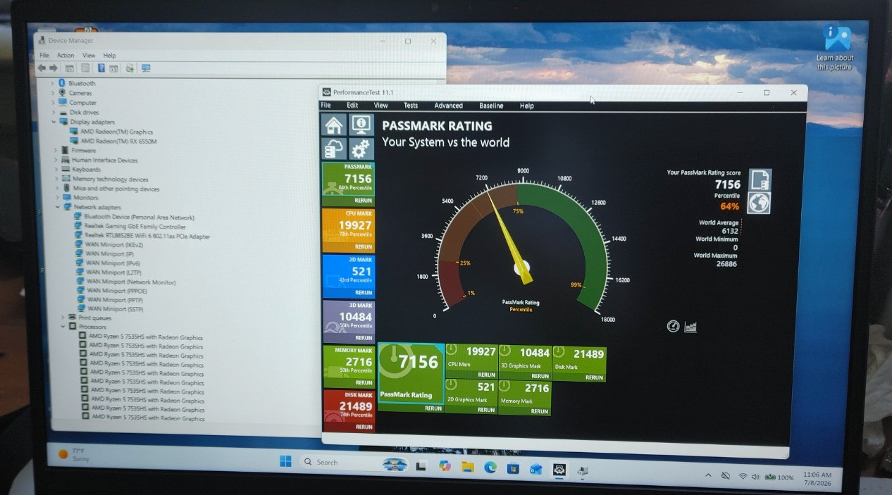
Task: Open Microsoft Edge from the taskbar
Action: click(x=490, y=467)
